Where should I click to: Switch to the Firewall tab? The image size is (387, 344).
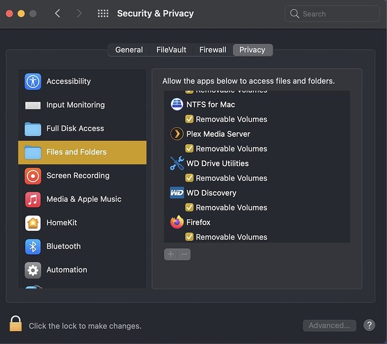tap(213, 50)
